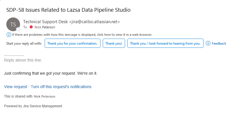Viewport: 237px width, 121px height.
Task: Open the Feedback link
Action: pyautogui.click(x=219, y=43)
